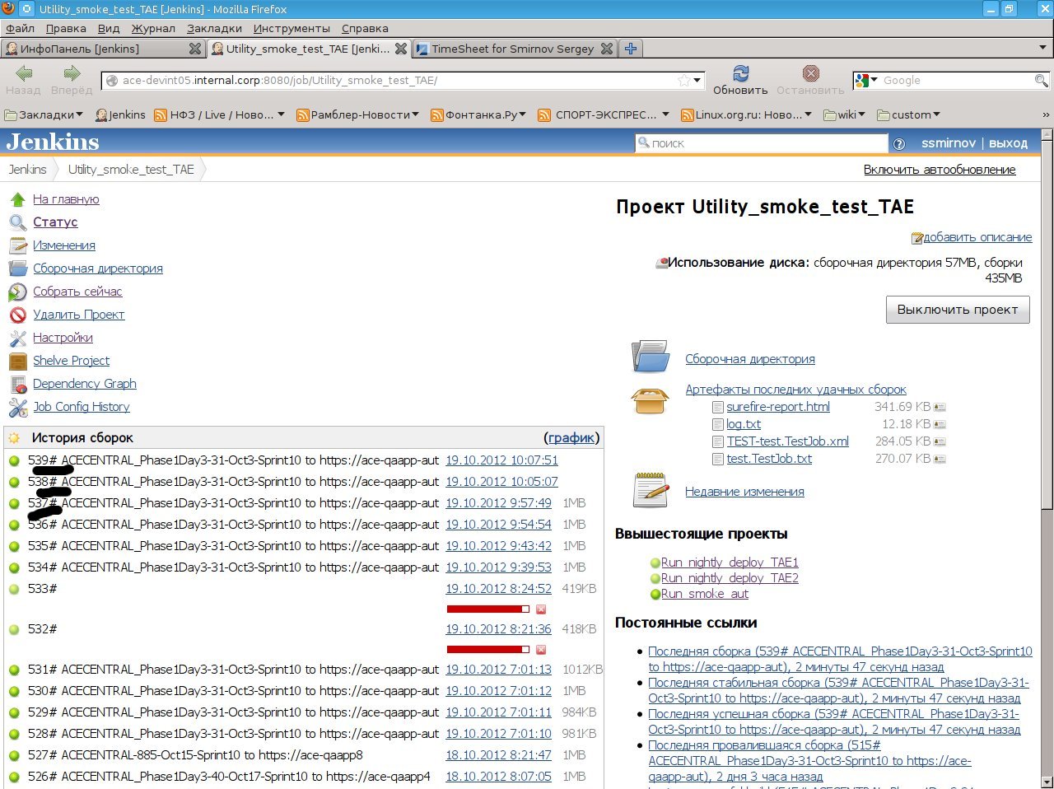Click the Shelve Project box icon
Screen dimensions: 1054x789
18,361
